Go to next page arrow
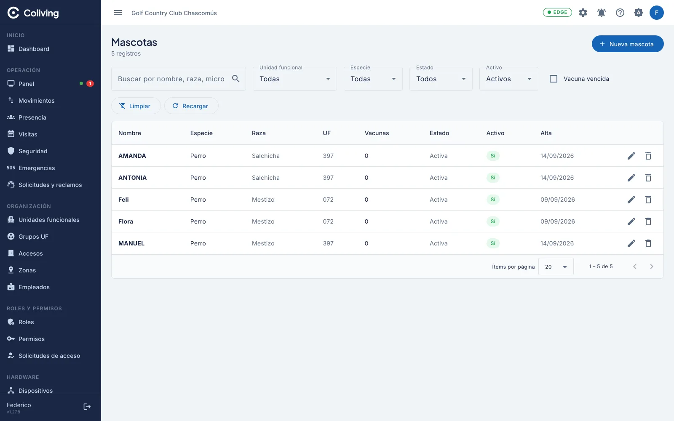 click(x=652, y=266)
